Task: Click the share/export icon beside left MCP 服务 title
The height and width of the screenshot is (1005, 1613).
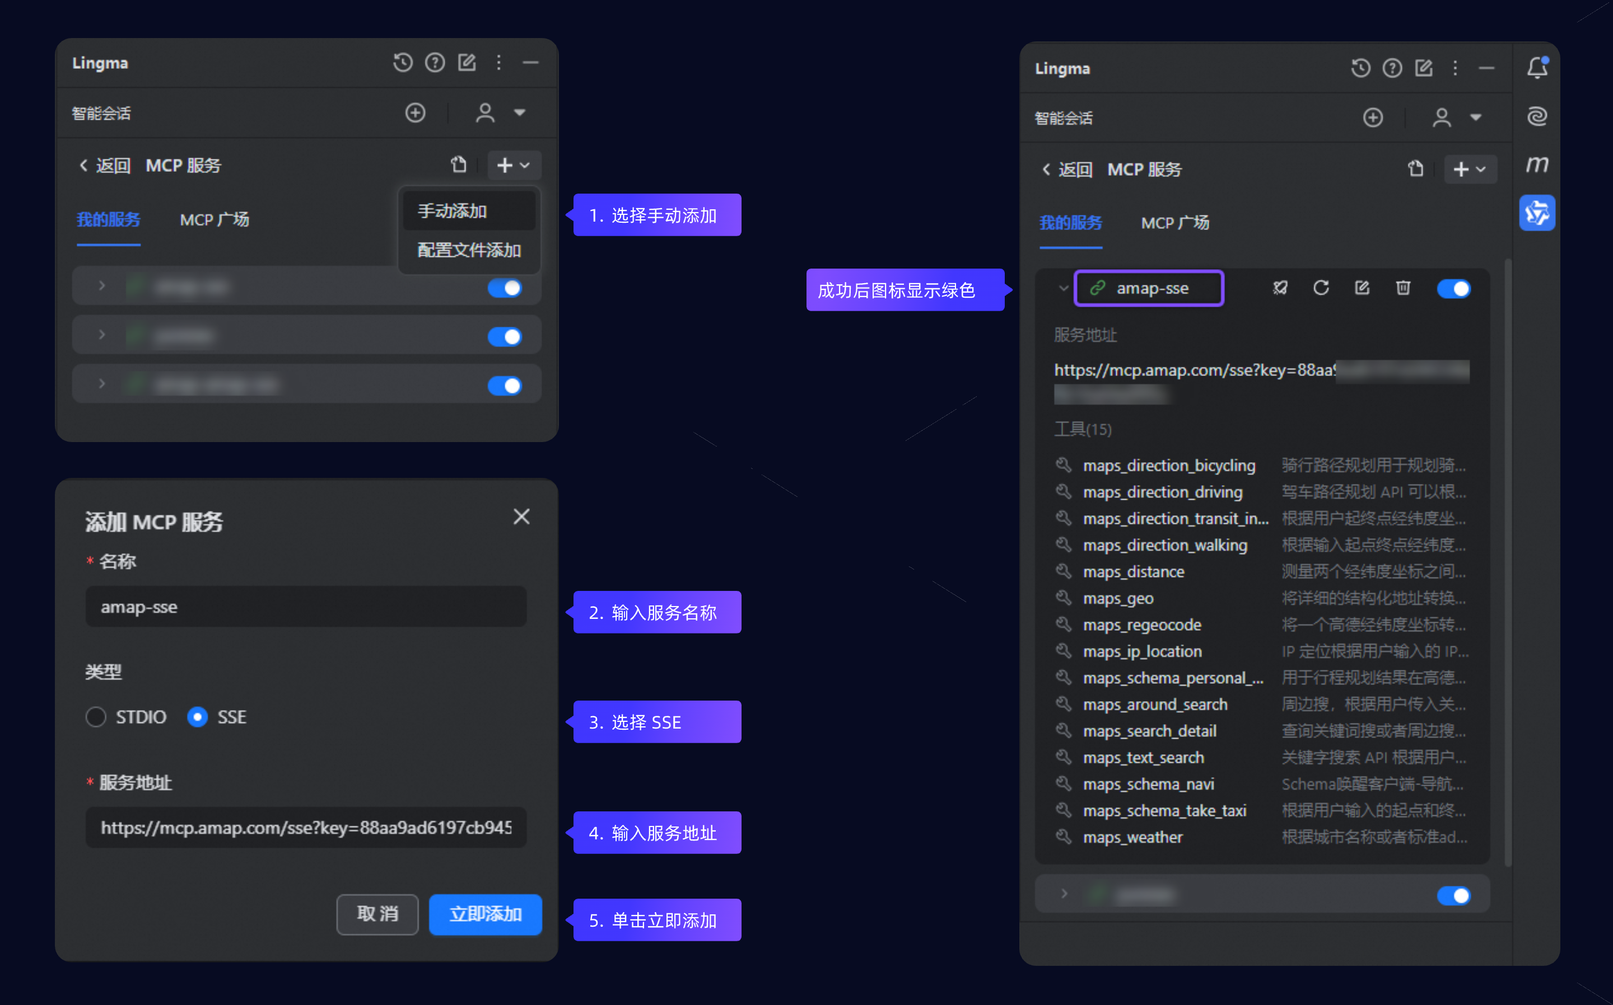Action: pyautogui.click(x=458, y=164)
